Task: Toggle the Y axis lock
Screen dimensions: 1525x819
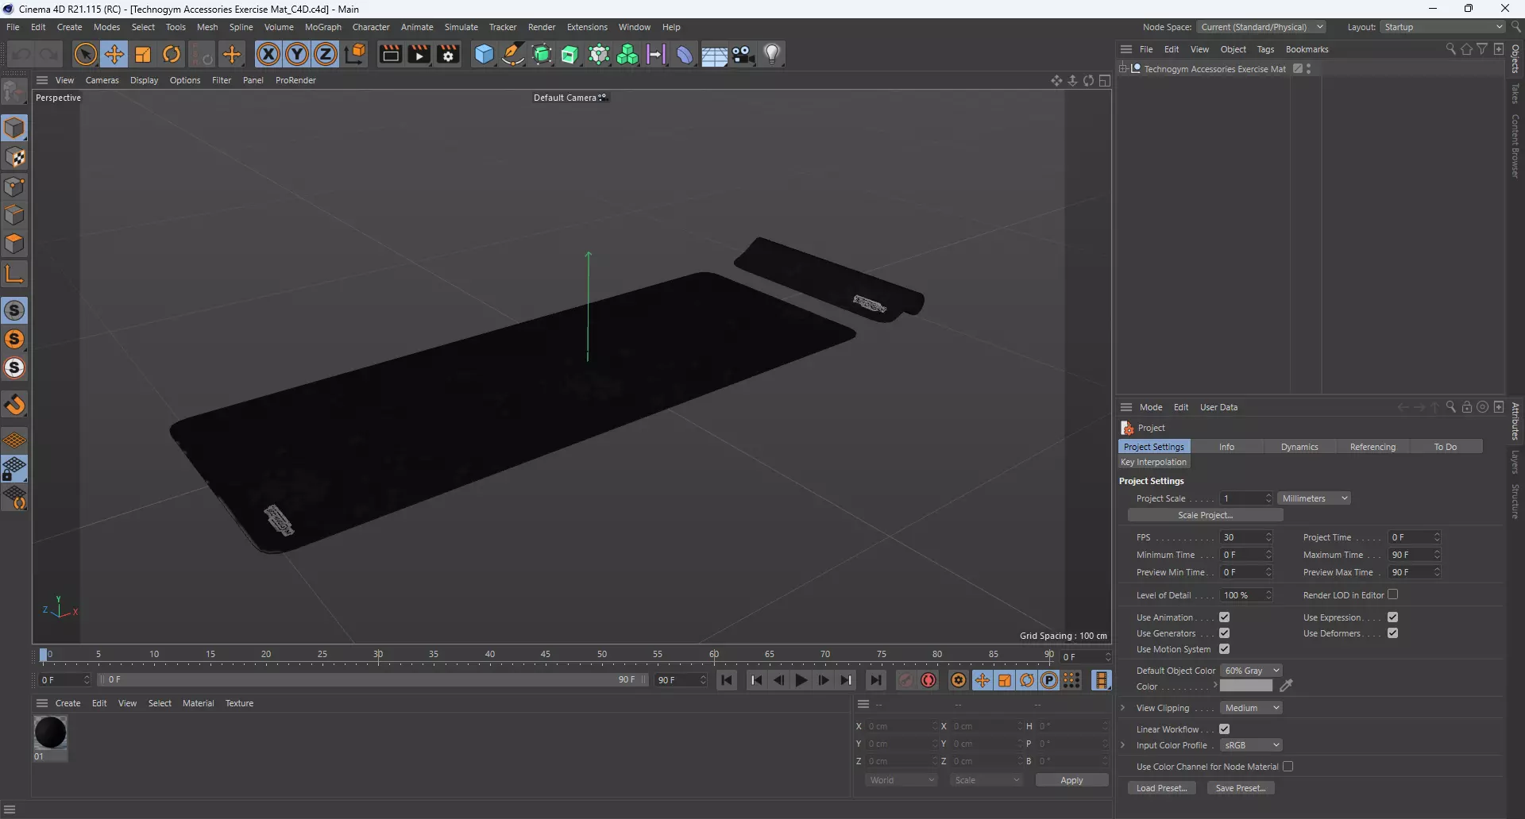Action: click(297, 54)
